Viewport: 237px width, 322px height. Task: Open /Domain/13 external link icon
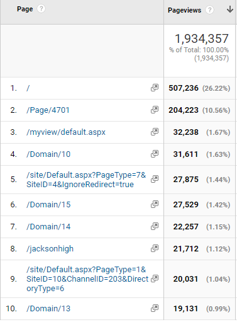click(155, 308)
